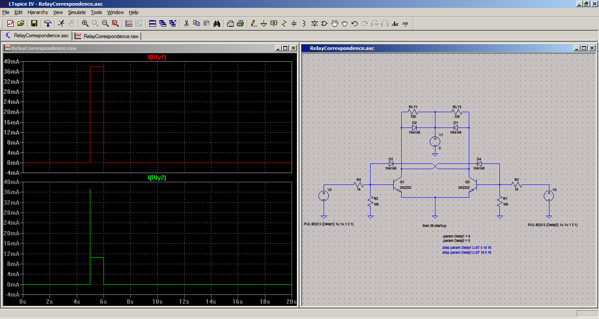Click the RLY1 resistor in schematic
Viewport: 599px width, 319px height.
[x=413, y=112]
